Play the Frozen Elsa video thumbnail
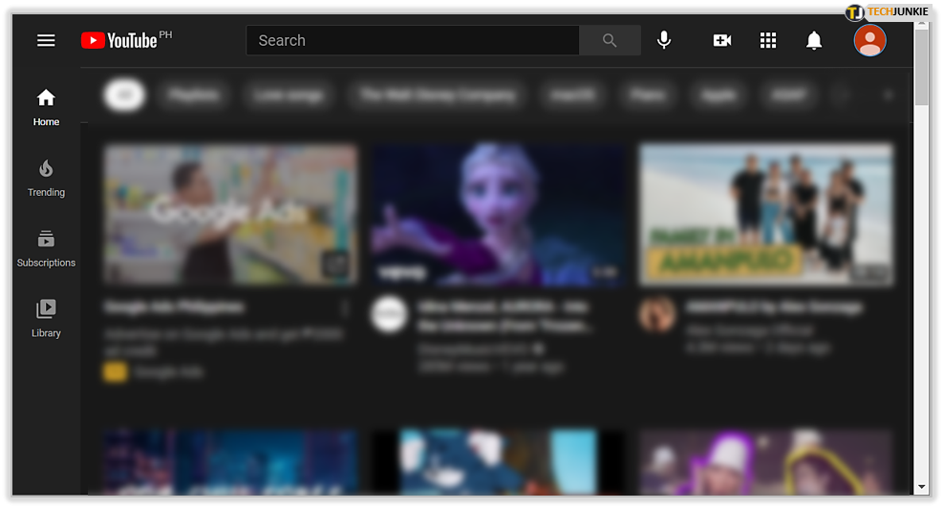 click(498, 214)
